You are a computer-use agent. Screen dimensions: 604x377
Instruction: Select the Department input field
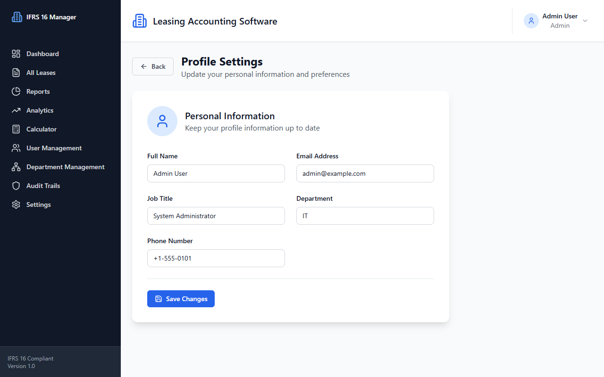365,216
